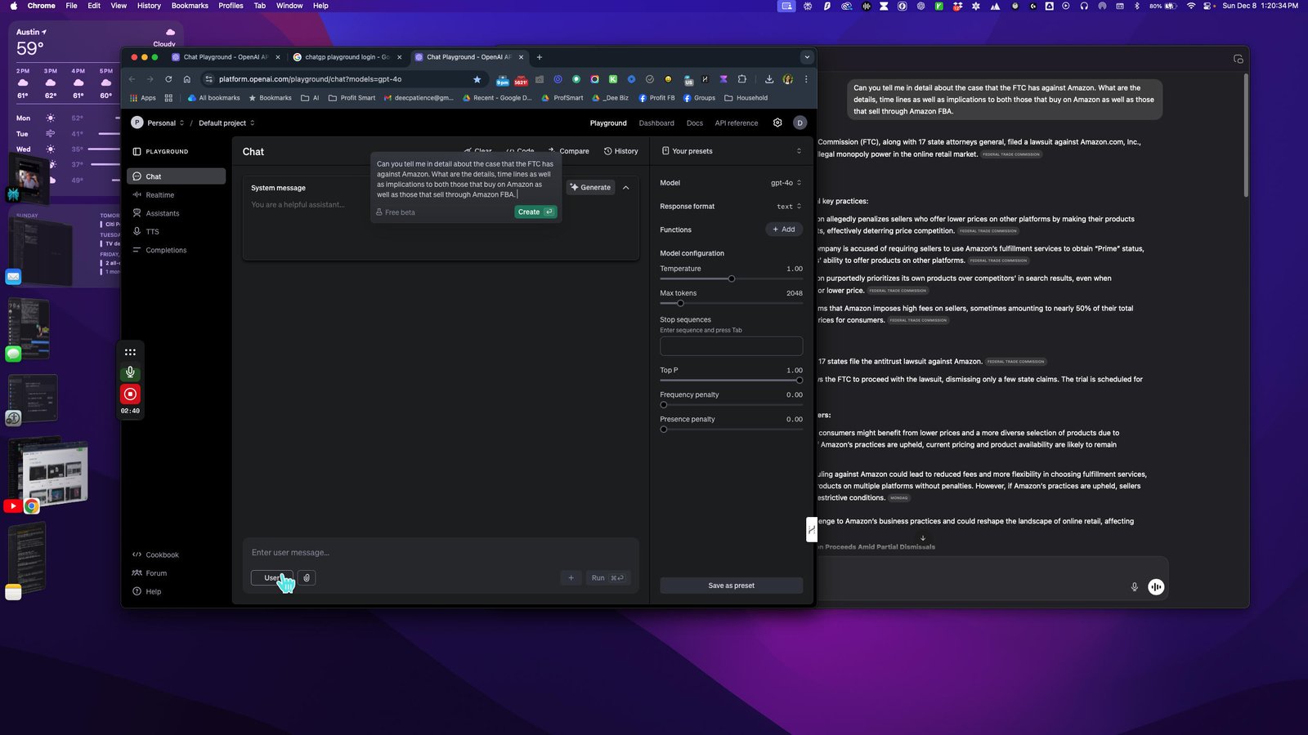
Task: Open the Chrome address bar URL
Action: click(x=311, y=79)
